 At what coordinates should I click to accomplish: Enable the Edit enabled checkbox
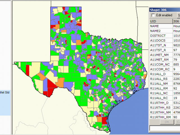[153, 15]
